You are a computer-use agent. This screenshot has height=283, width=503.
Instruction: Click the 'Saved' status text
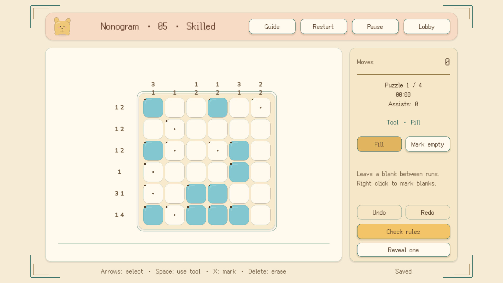tap(403, 271)
